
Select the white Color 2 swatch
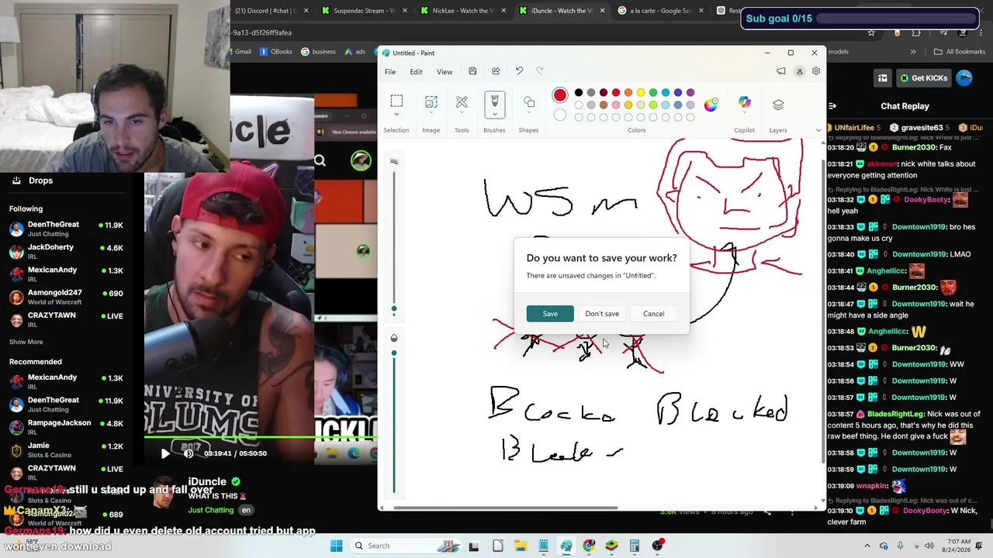pyautogui.click(x=560, y=115)
